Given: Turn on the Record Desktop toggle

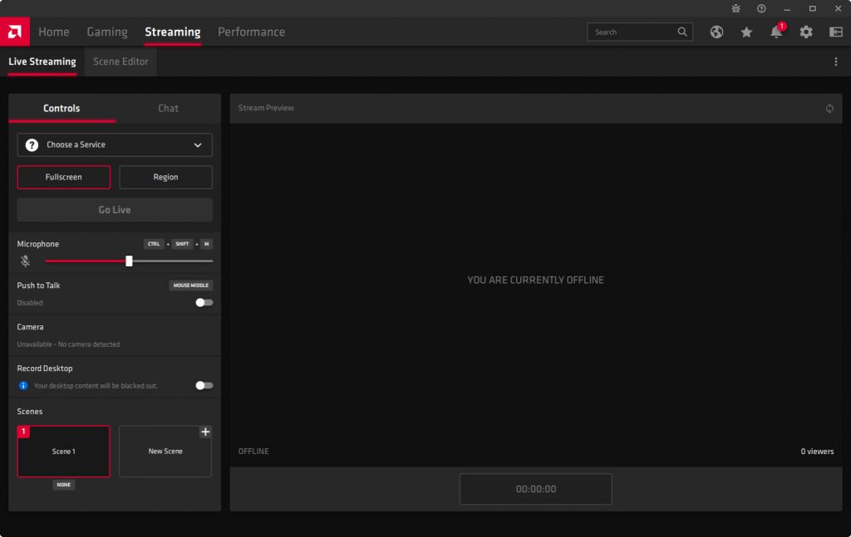Looking at the screenshot, I should tap(204, 385).
